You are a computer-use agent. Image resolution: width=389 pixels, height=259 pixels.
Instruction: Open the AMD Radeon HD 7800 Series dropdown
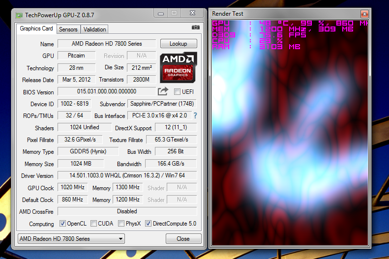click(x=71, y=239)
